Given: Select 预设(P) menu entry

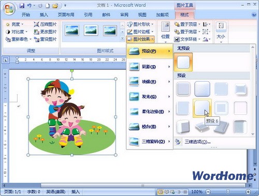Looking at the screenshot, I should (x=150, y=51).
